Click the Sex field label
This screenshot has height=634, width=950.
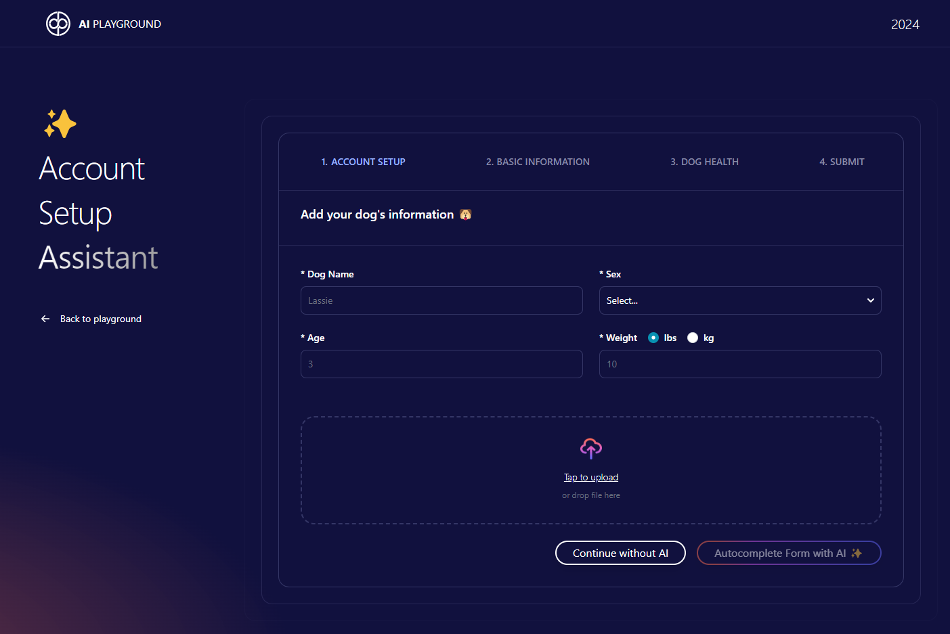(x=610, y=274)
